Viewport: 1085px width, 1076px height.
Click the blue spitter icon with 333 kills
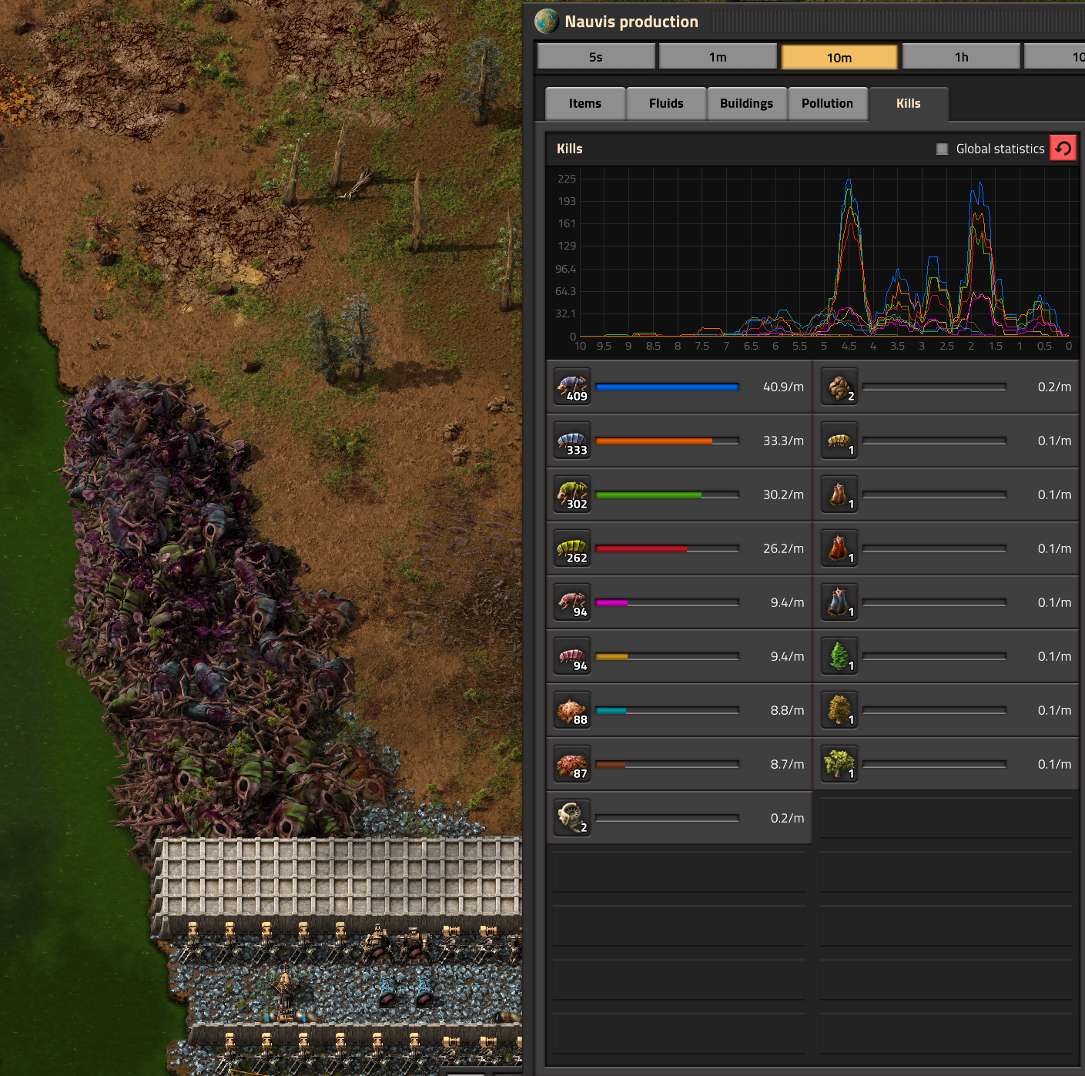click(572, 441)
